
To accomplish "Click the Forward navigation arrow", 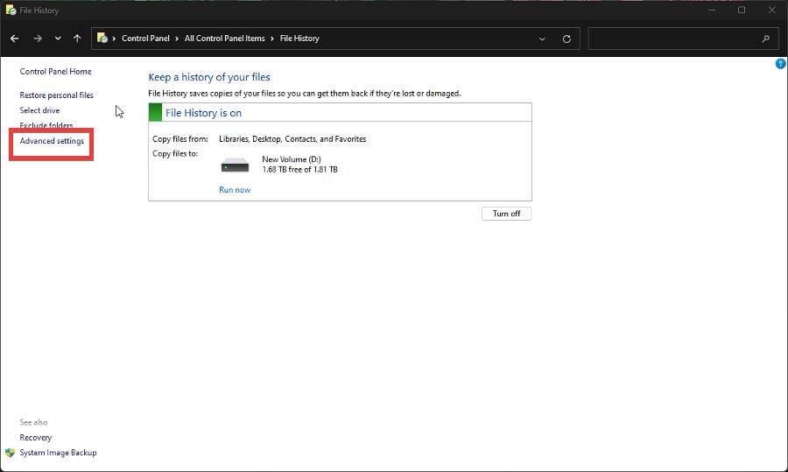I will [x=37, y=39].
